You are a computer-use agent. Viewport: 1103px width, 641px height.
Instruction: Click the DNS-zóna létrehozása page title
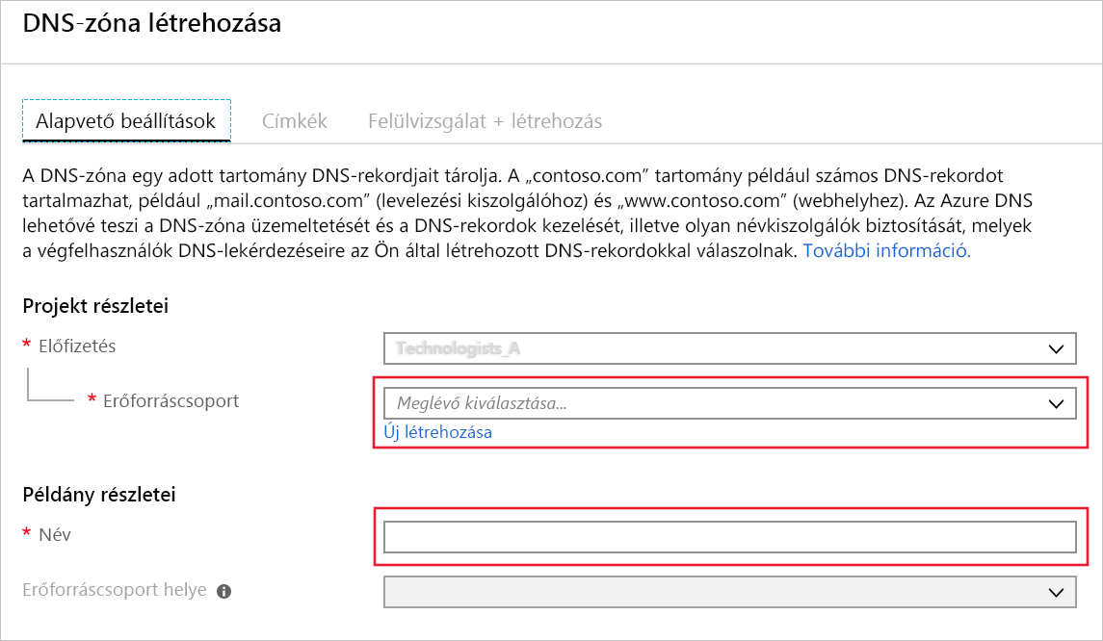[x=154, y=25]
